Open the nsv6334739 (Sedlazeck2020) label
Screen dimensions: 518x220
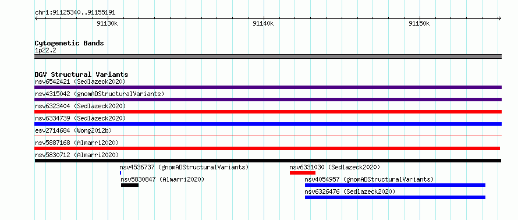click(80, 118)
